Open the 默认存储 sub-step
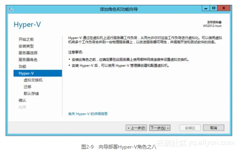 [x=31, y=93]
